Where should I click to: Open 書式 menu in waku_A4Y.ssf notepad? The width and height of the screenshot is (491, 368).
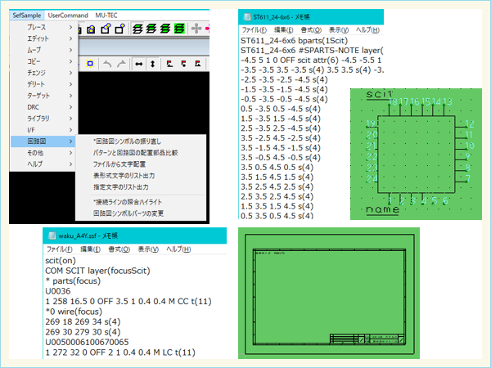click(x=120, y=248)
